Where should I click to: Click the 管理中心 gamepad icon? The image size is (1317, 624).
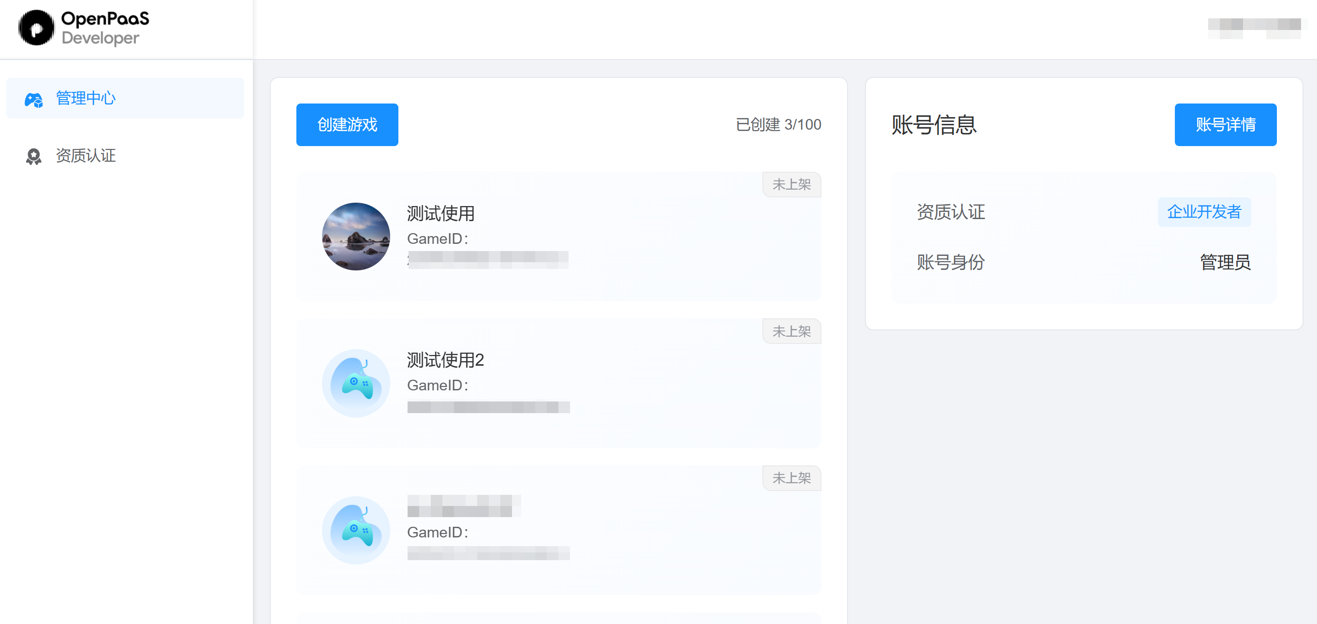[34, 99]
